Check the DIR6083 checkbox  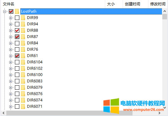click(17, 81)
